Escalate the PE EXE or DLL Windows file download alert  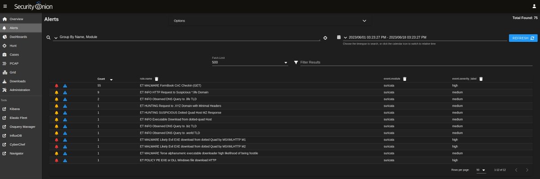point(65,160)
